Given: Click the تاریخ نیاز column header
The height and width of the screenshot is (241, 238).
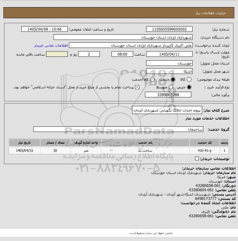Looking at the screenshot, I should [x=24, y=143].
